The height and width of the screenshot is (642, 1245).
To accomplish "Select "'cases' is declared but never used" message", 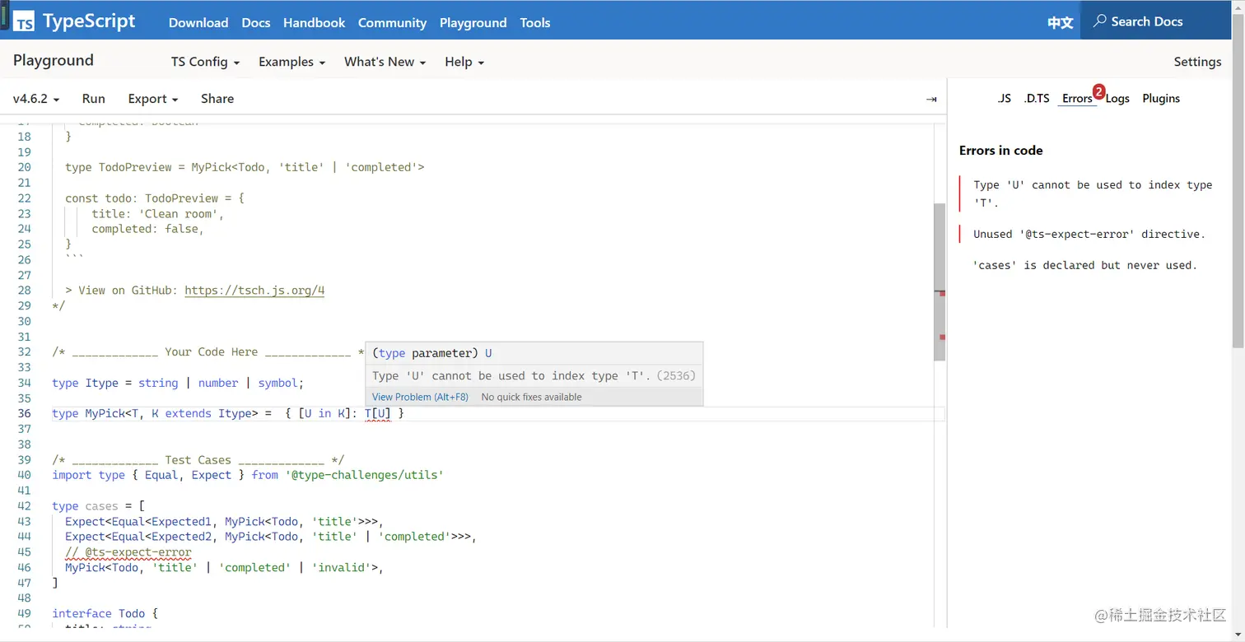I will click(x=1084, y=265).
